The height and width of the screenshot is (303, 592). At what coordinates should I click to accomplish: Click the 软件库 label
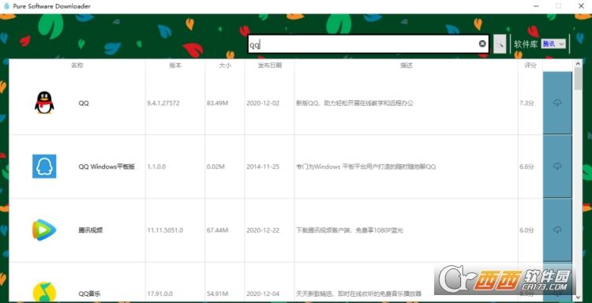click(526, 44)
